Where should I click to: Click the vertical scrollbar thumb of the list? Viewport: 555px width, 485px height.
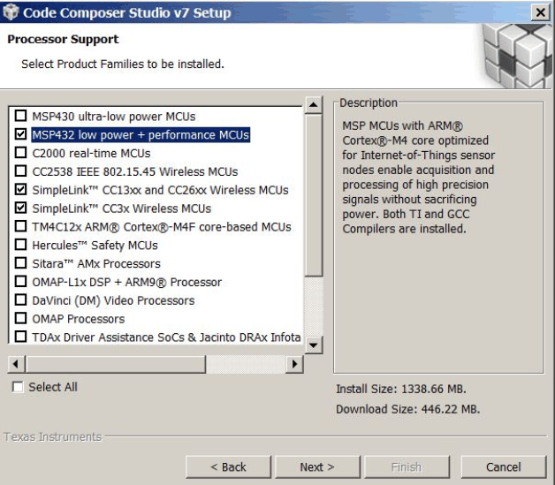click(313, 195)
